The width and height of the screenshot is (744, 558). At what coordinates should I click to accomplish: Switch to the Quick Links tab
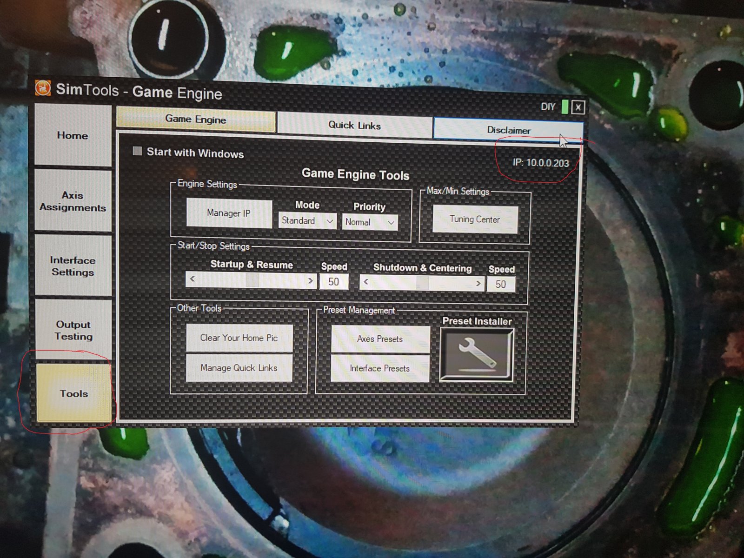[x=354, y=125]
